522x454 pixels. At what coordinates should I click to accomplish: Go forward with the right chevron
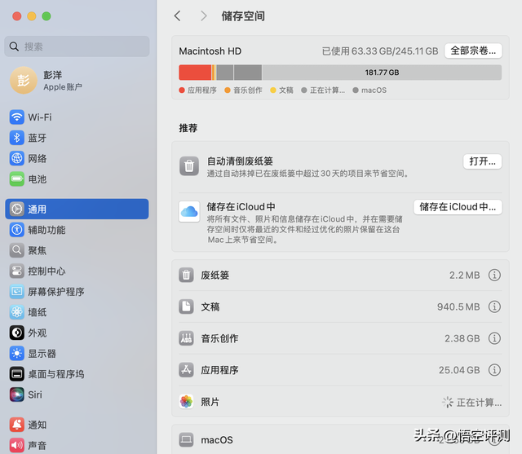[204, 16]
